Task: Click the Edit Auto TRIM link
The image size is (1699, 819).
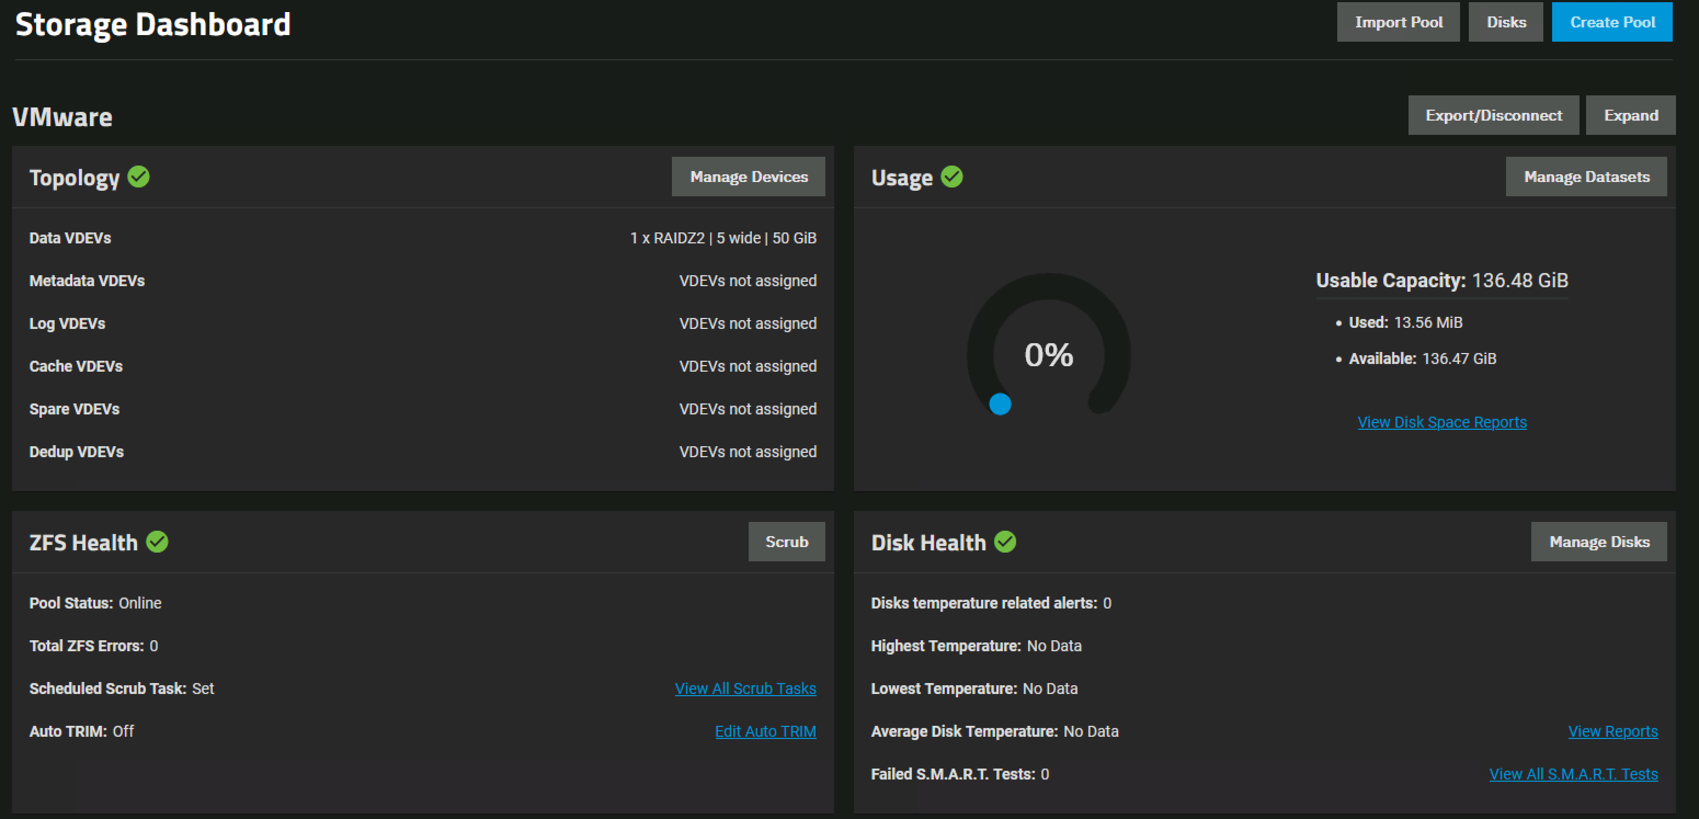Action: click(x=765, y=731)
